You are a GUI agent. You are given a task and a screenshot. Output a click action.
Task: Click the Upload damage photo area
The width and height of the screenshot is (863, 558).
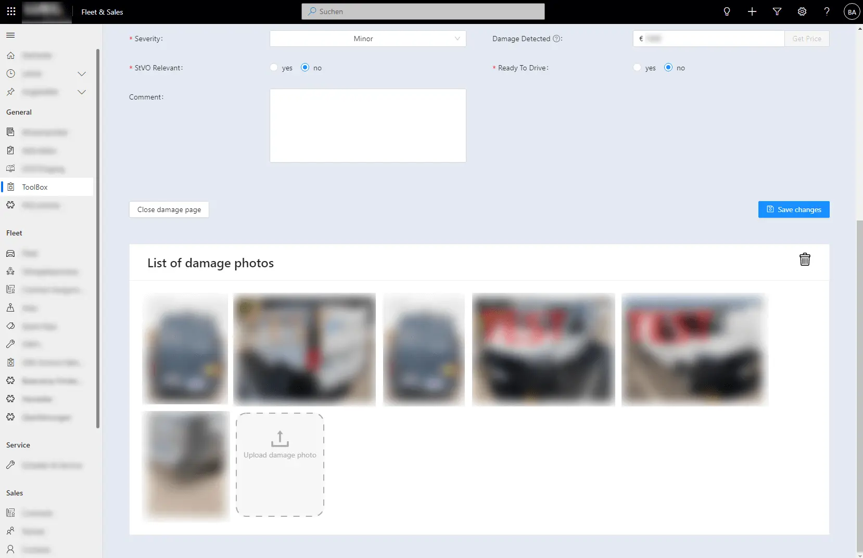280,465
